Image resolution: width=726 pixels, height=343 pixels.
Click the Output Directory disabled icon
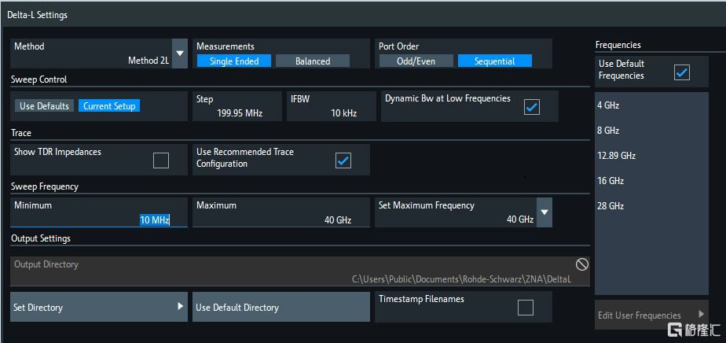pos(582,264)
